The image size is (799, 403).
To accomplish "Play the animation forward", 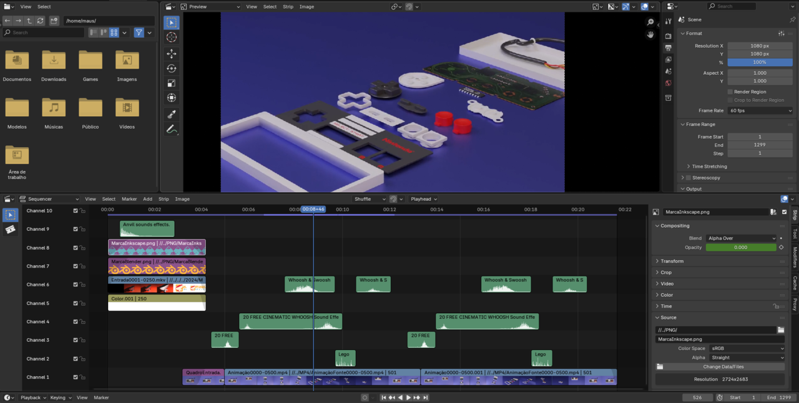I will (x=409, y=397).
